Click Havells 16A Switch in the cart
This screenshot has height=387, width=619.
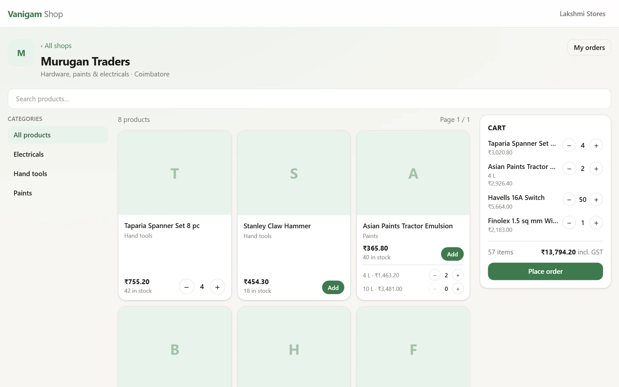(x=516, y=198)
